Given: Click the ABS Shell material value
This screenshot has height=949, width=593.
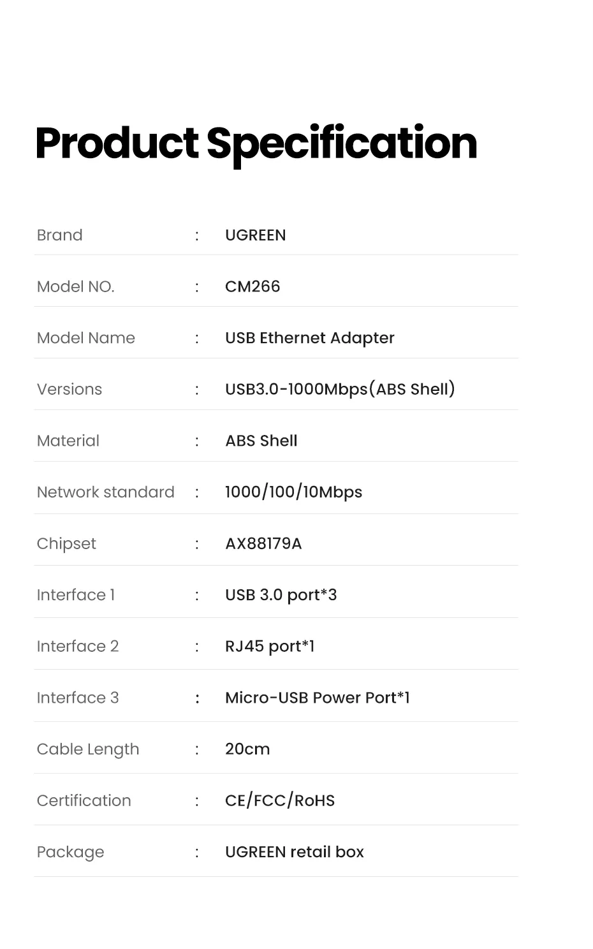Looking at the screenshot, I should click(x=261, y=441).
